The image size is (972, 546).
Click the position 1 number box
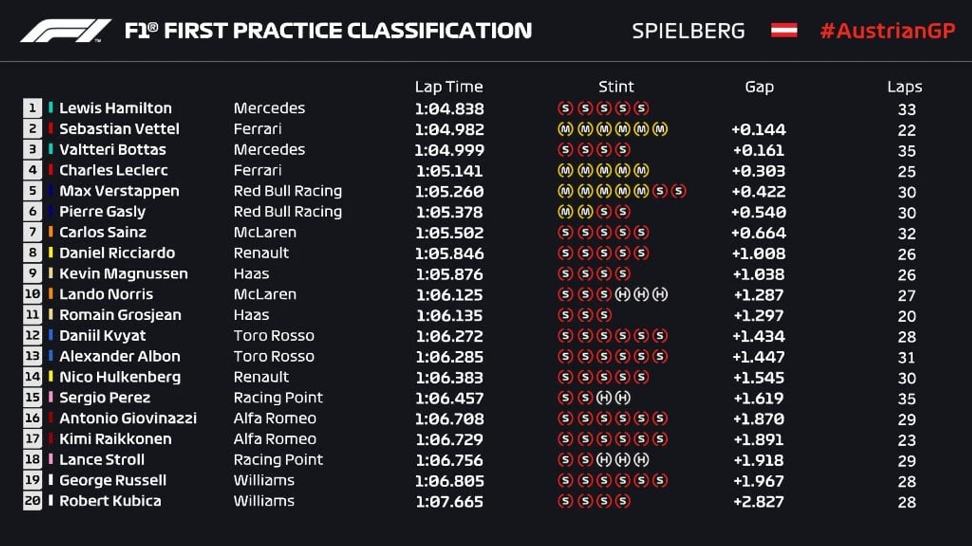(33, 108)
